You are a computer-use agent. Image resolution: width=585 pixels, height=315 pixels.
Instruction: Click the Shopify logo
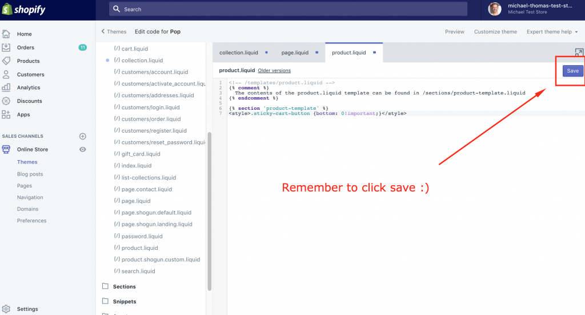pyautogui.click(x=24, y=10)
